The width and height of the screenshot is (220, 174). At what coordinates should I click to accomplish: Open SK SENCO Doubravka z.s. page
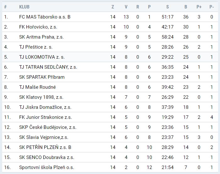[x=47, y=157]
